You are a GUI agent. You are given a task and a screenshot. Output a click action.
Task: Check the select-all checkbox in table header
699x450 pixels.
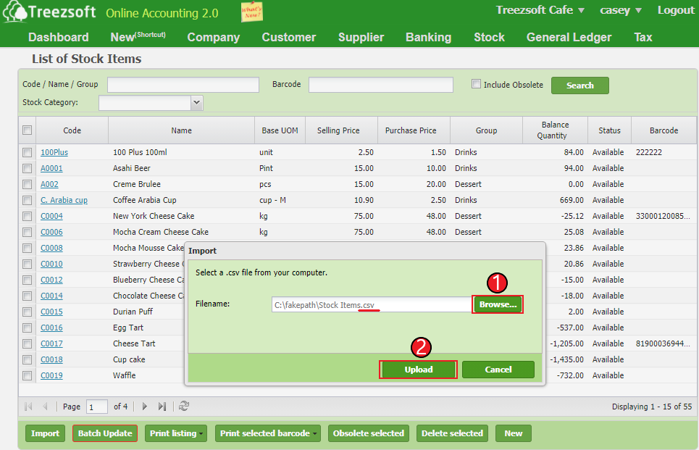27,130
